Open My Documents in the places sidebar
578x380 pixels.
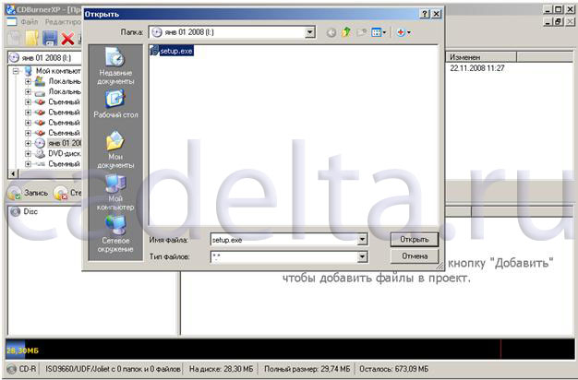(x=115, y=148)
